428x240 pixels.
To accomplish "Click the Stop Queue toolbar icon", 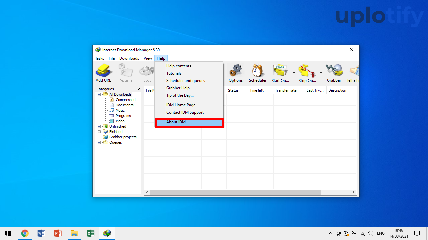I will [307, 73].
